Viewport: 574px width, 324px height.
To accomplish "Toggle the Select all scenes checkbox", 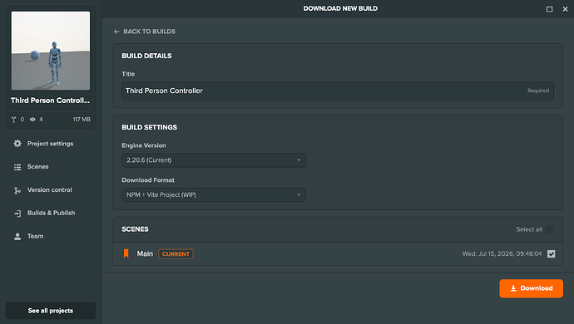I will [x=550, y=229].
